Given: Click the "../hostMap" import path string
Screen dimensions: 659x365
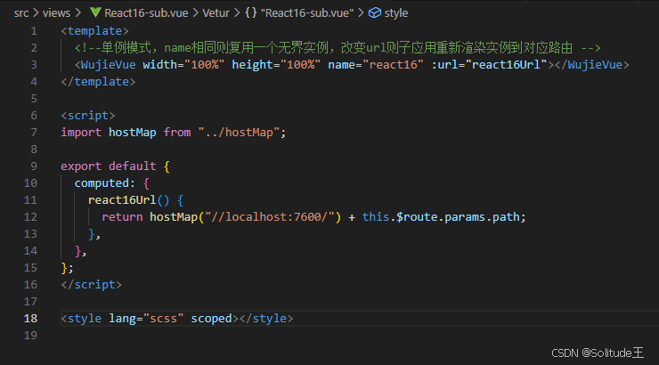Looking at the screenshot, I should (239, 133).
